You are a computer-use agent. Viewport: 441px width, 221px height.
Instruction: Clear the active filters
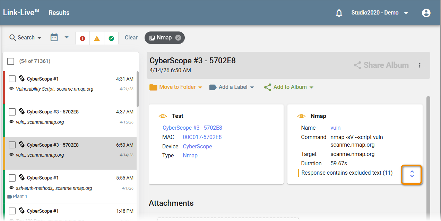pos(131,38)
